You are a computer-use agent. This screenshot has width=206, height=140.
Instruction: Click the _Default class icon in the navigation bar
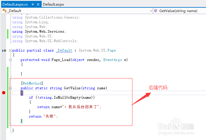coord(4,11)
